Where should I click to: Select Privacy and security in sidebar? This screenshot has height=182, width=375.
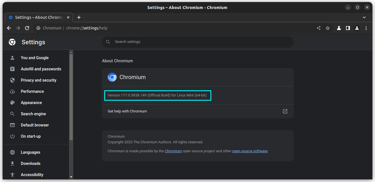tap(38, 80)
